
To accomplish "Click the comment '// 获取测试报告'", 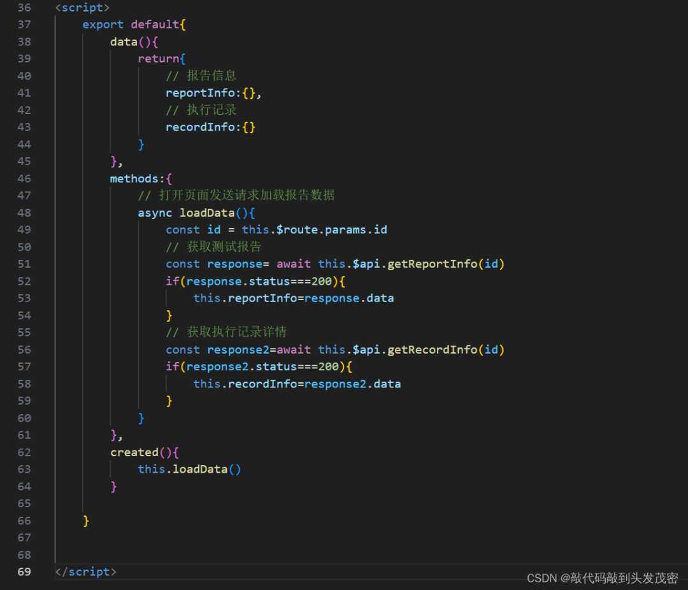I will [x=213, y=247].
